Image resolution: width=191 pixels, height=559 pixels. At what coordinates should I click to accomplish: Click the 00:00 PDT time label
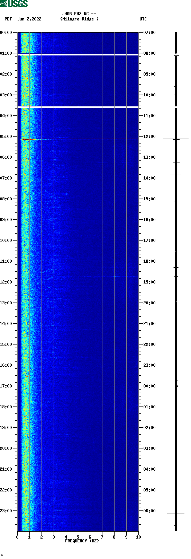point(6,33)
